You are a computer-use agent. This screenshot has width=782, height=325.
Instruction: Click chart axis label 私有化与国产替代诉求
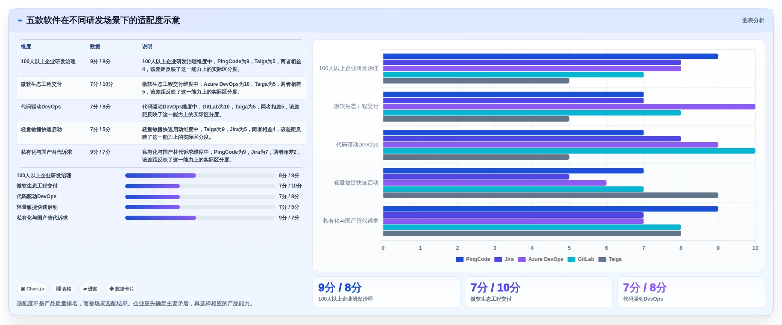[351, 221]
